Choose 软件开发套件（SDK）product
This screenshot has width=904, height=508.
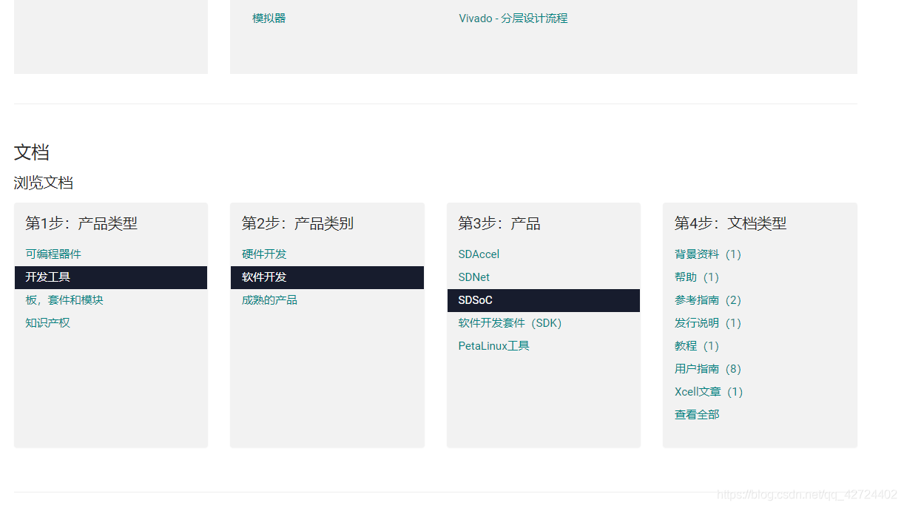(510, 323)
